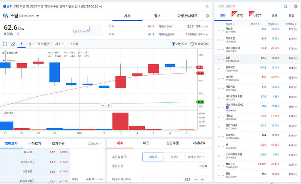The width and height of the screenshot is (301, 184).
Task: Open the 매도 sell tab
Action: [146, 143]
